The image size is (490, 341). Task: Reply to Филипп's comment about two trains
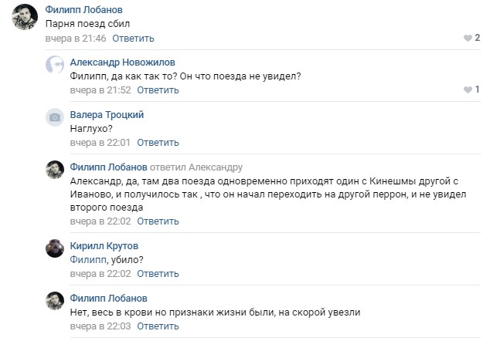click(158, 221)
